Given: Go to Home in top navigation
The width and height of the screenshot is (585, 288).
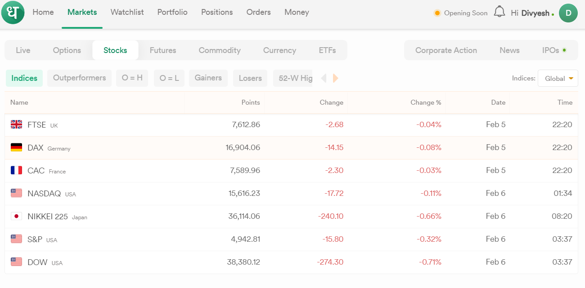Looking at the screenshot, I should pos(43,12).
